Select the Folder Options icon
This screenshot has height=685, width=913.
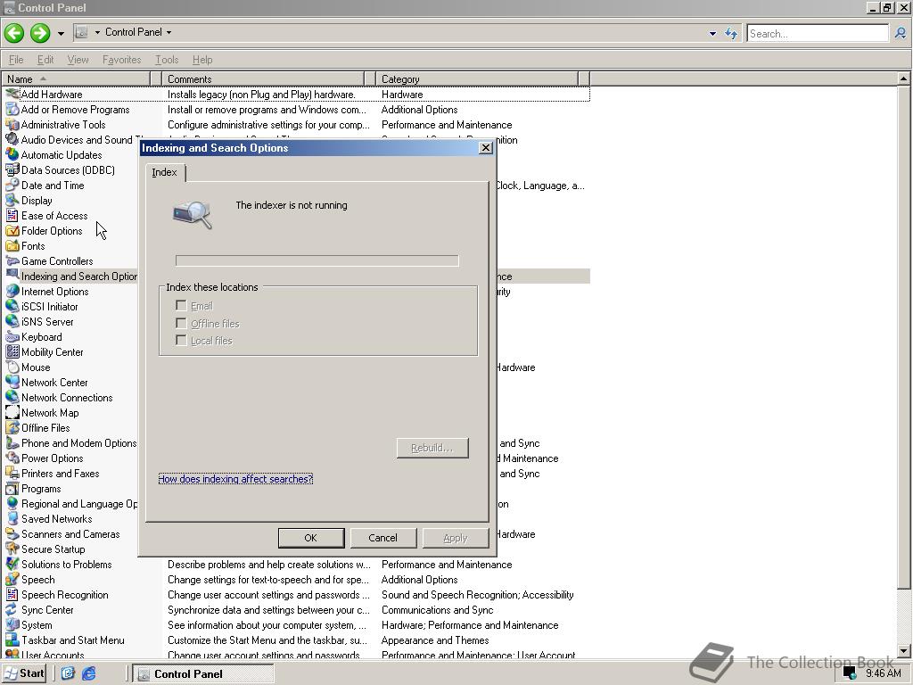[12, 230]
